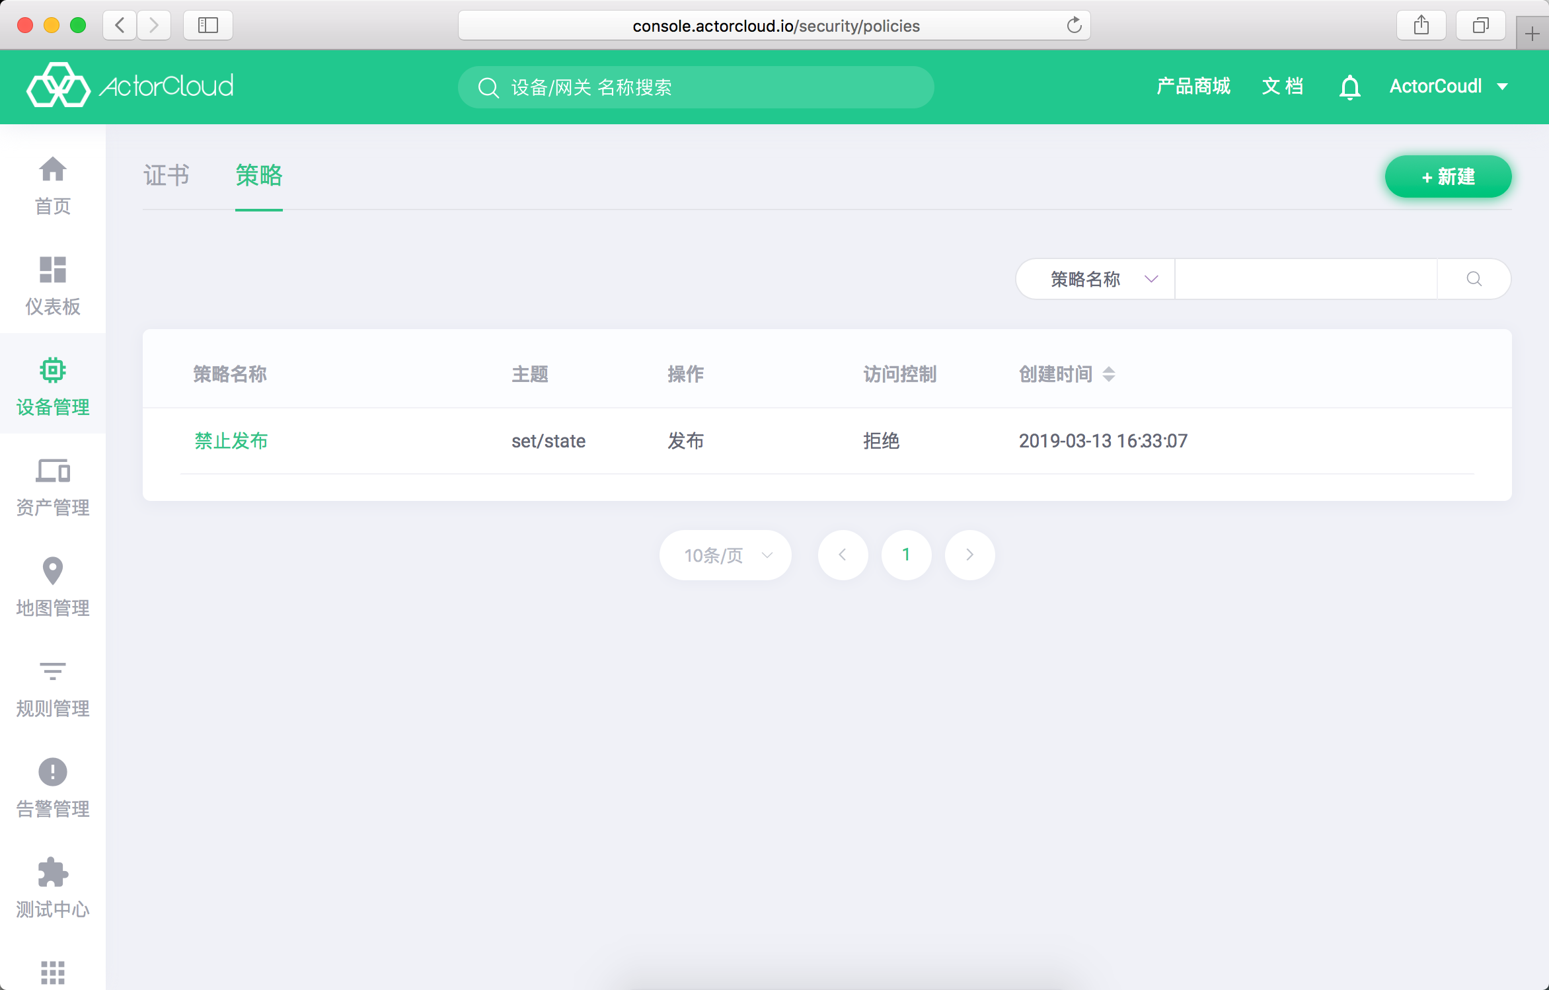Open 产品商城 in the header
Image resolution: width=1549 pixels, height=990 pixels.
(x=1193, y=87)
